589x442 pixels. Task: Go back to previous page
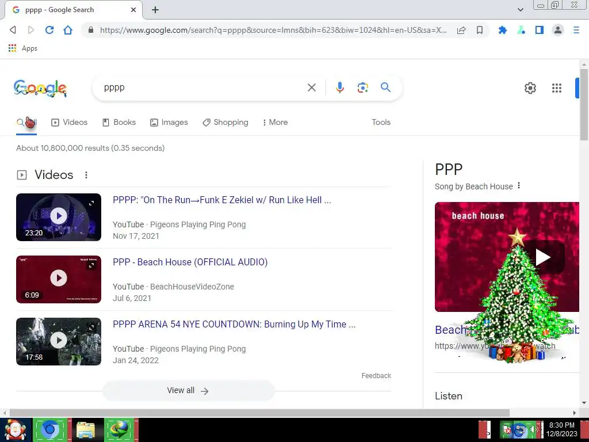click(13, 30)
